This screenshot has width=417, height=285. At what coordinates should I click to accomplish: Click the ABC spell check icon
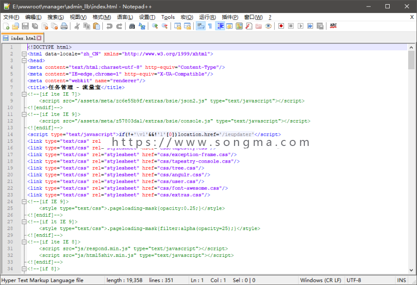333,26
